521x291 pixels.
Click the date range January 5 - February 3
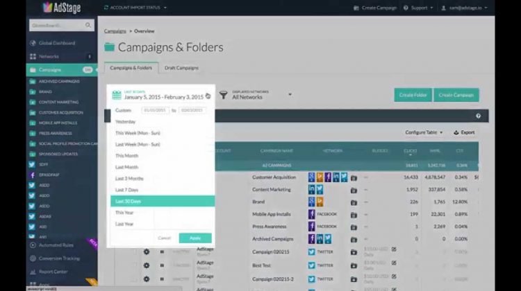coord(163,97)
